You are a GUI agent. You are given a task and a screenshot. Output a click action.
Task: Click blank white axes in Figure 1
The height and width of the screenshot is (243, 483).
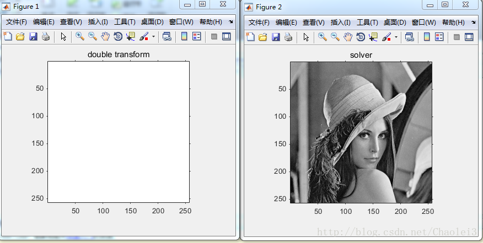(119, 132)
